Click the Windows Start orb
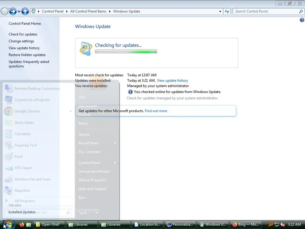 coord(9,225)
